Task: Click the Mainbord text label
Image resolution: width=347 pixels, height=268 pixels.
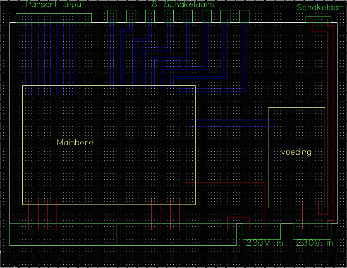Action: (x=75, y=143)
